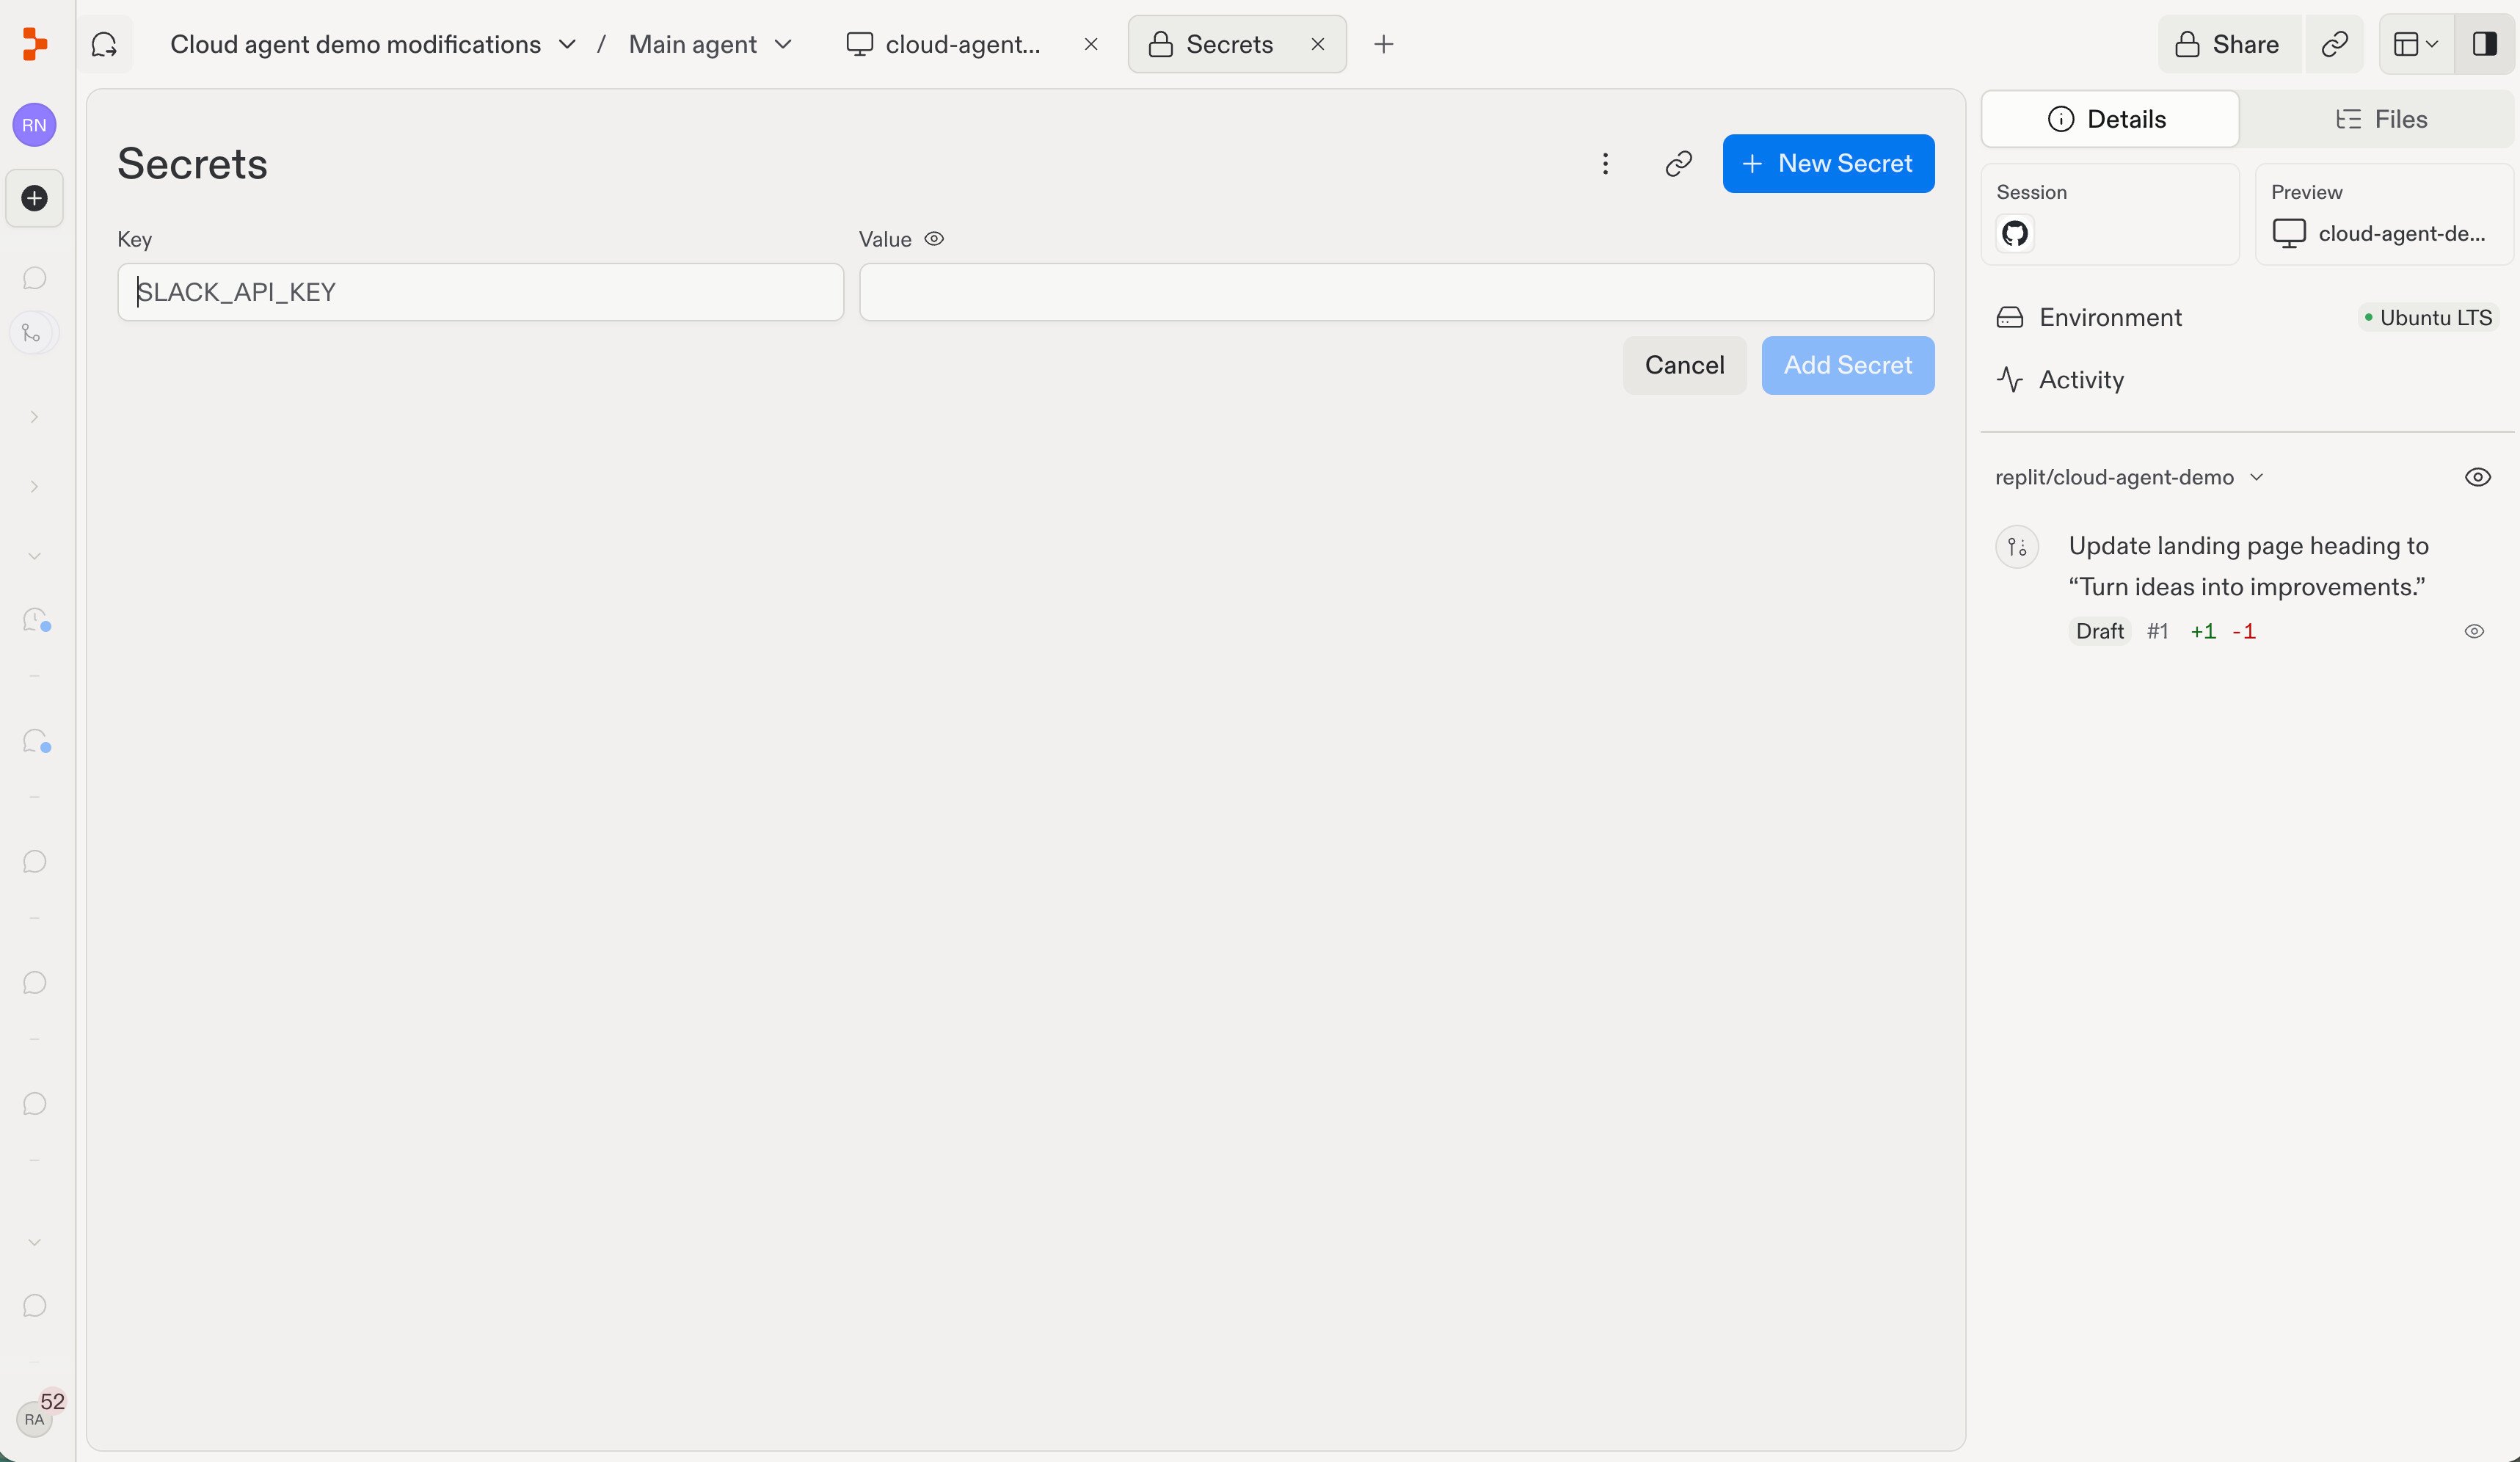Image resolution: width=2520 pixels, height=1462 pixels.
Task: Click the -1 deletions count
Action: [2243, 631]
